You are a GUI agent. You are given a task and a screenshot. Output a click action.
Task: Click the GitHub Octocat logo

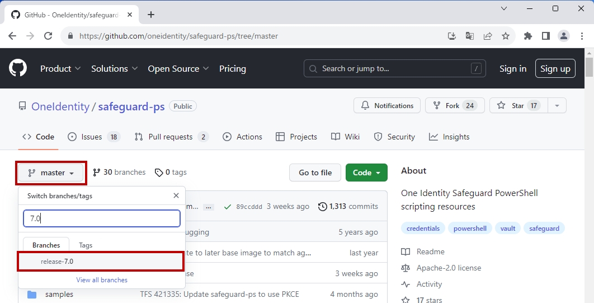(18, 68)
